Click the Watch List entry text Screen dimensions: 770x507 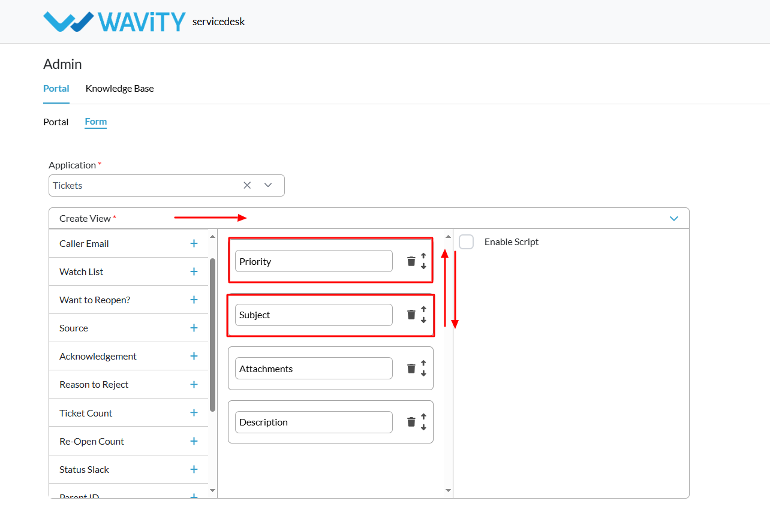point(81,271)
